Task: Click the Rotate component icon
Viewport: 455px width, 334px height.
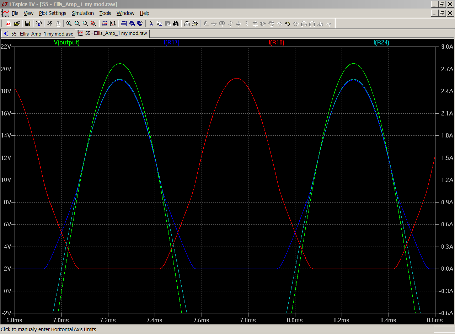Action: (x=304, y=23)
